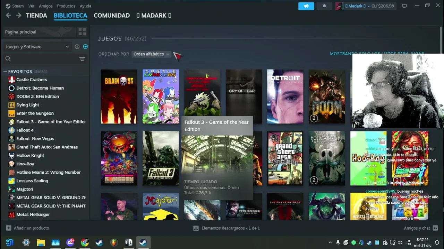Toggle the recent activity clock filter

point(77,47)
